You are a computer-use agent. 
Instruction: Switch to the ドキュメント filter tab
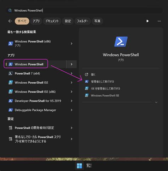click(x=52, y=21)
